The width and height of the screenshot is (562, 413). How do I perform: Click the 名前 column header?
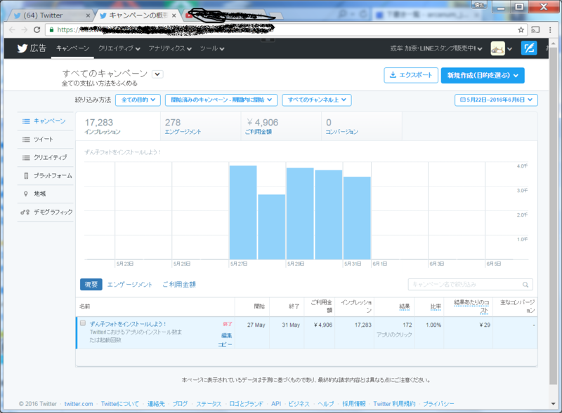click(x=85, y=306)
